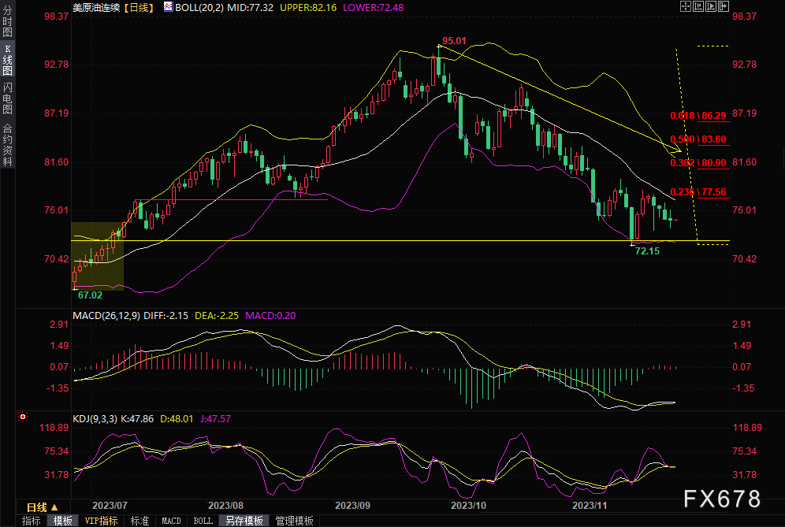Viewport: 785px width, 527px height.
Task: Expand the 日线 period dropdown
Action: [x=43, y=507]
